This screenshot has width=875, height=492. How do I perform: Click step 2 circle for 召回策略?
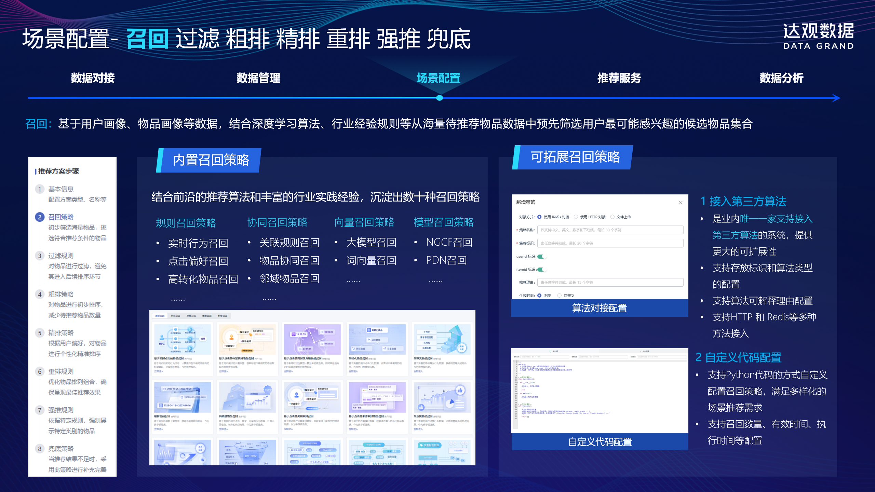pos(40,217)
